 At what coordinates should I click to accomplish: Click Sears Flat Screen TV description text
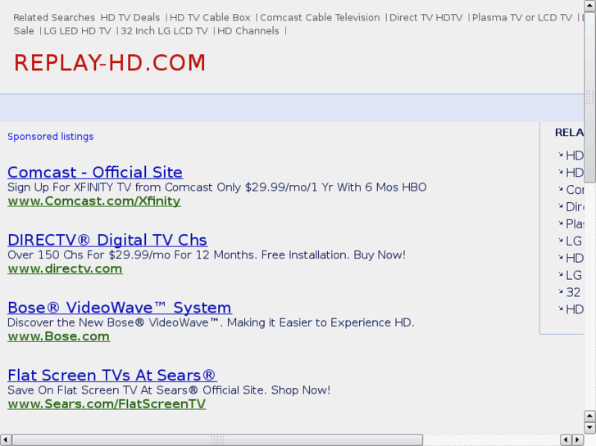pos(169,390)
